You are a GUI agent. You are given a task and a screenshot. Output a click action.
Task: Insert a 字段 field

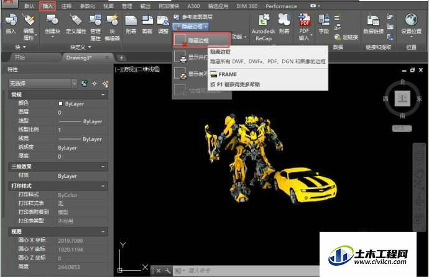coord(324,24)
